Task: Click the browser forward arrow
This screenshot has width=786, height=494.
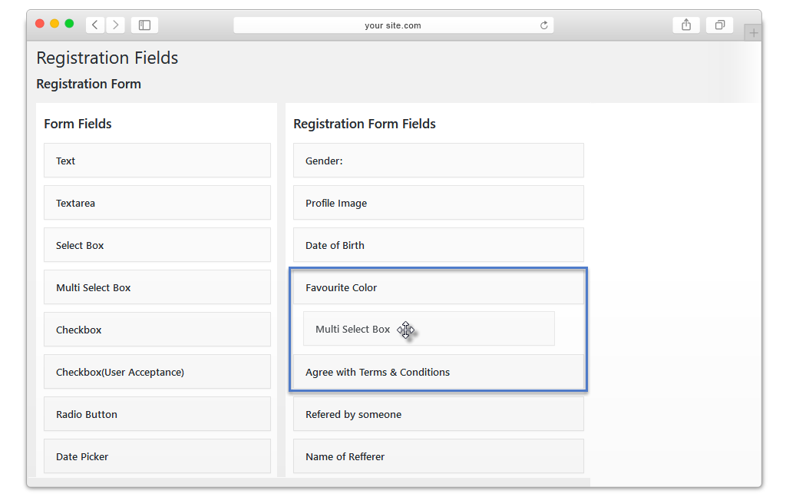Action: tap(116, 25)
